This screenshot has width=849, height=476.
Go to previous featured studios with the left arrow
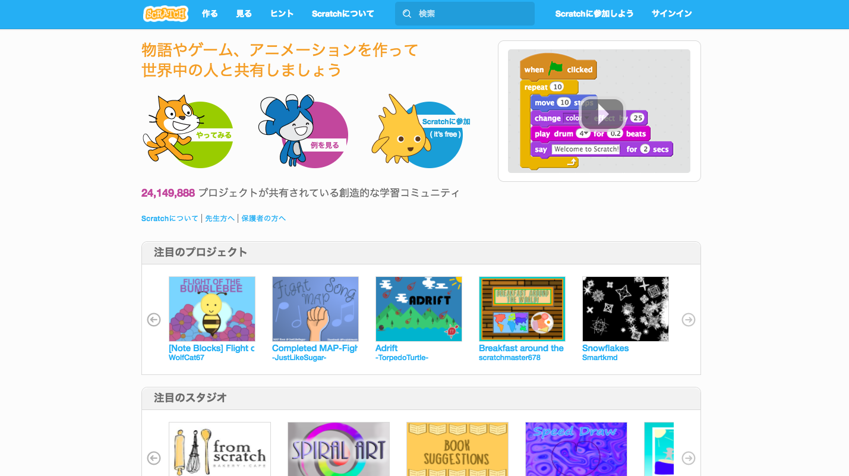point(154,458)
